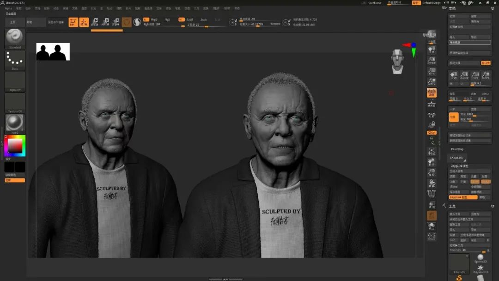The image size is (499, 281).
Task: Toggle the Zsub sculpt mode
Action: (203, 19)
